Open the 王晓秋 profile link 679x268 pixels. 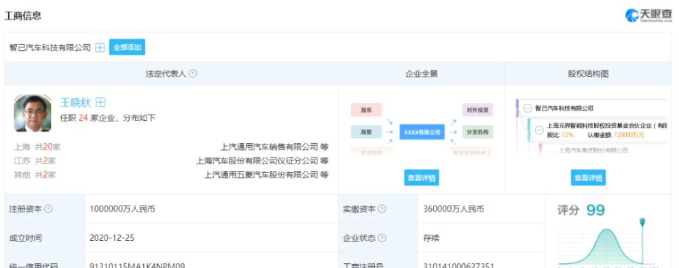[x=75, y=102]
